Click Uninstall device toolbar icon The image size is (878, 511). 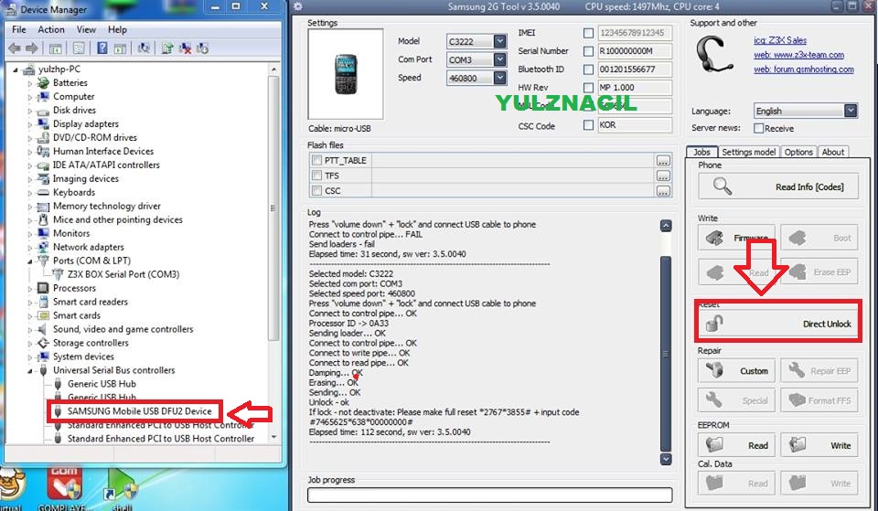coord(185,48)
